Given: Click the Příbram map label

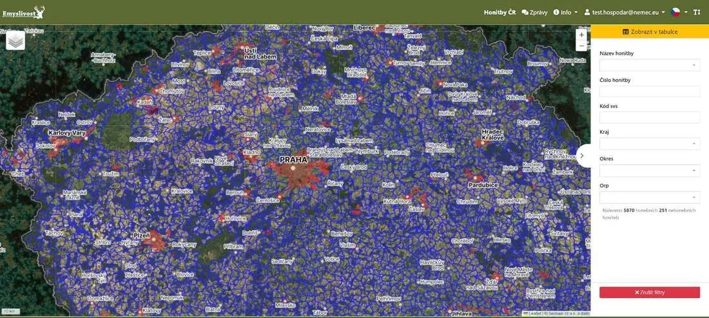Looking at the screenshot, I should tap(235, 247).
